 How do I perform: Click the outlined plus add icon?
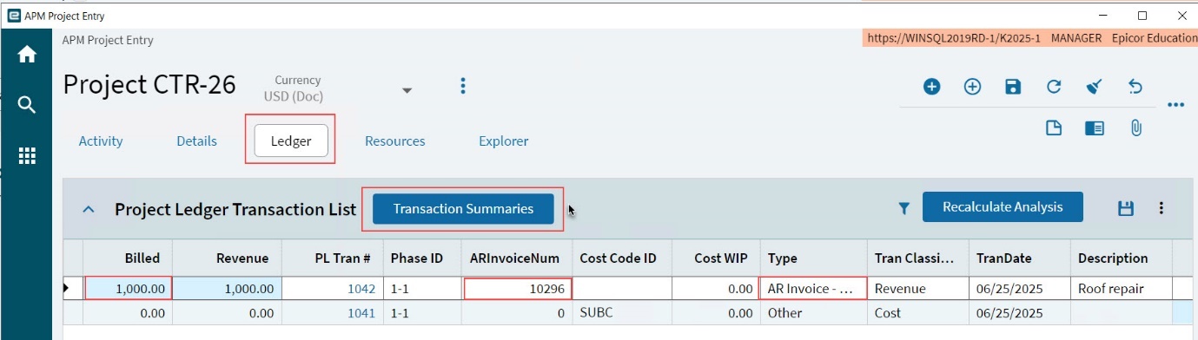tap(972, 87)
